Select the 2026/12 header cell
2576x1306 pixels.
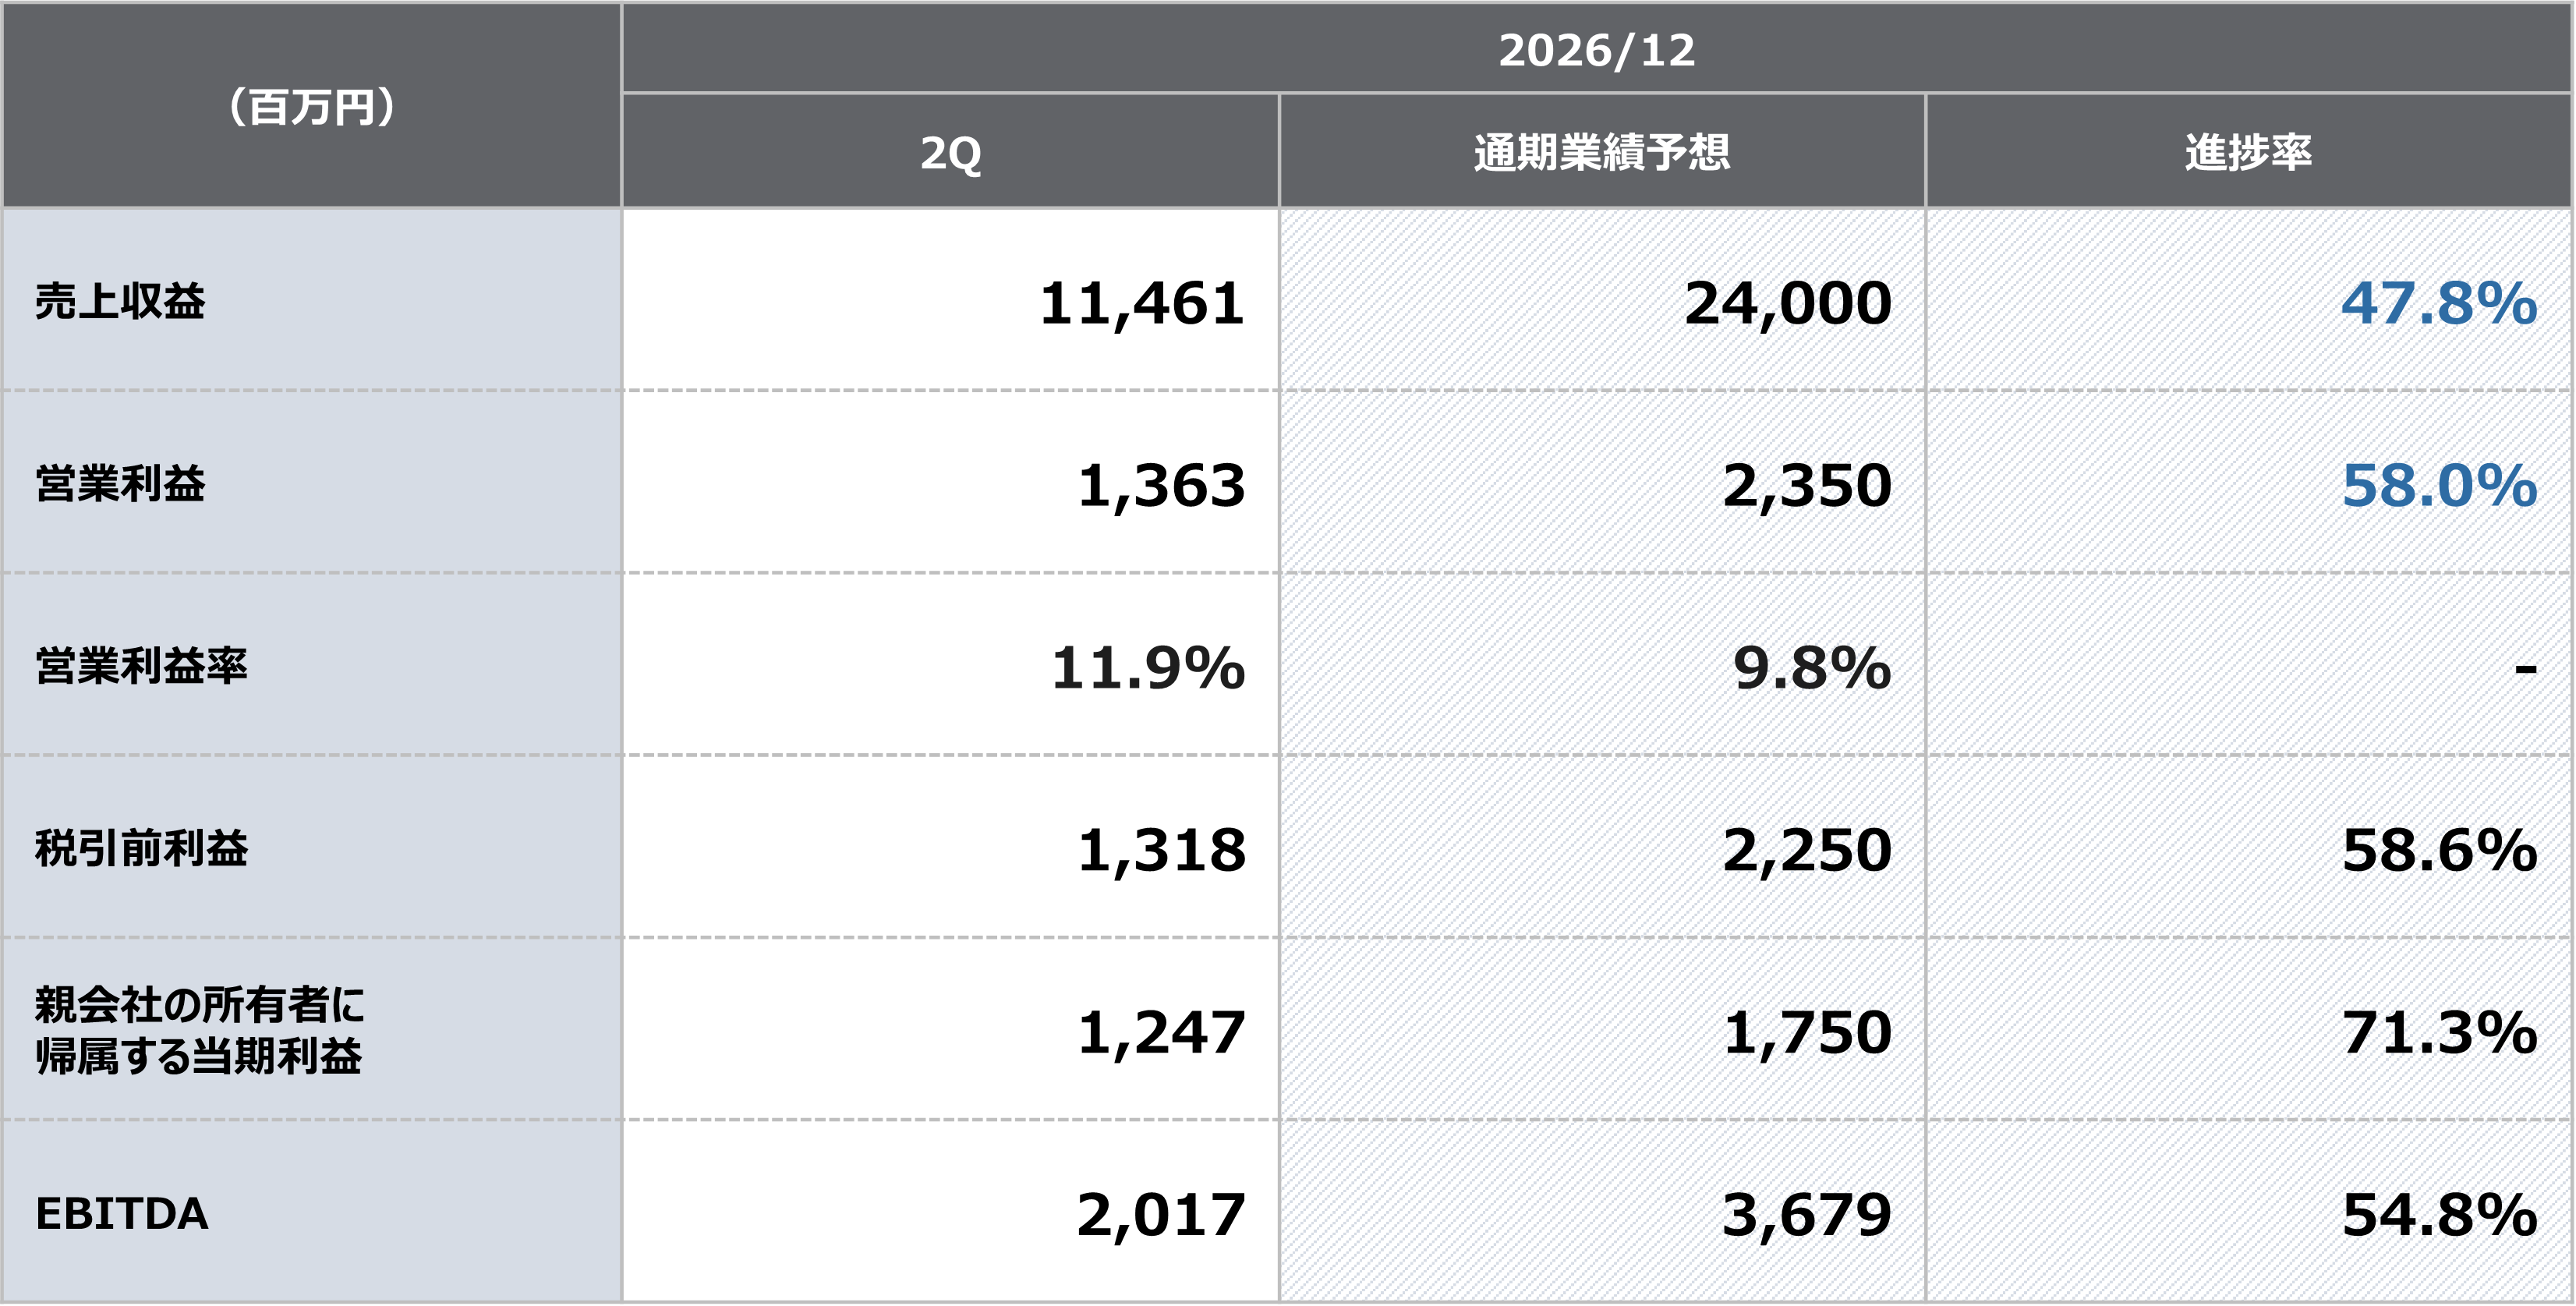tap(1597, 49)
